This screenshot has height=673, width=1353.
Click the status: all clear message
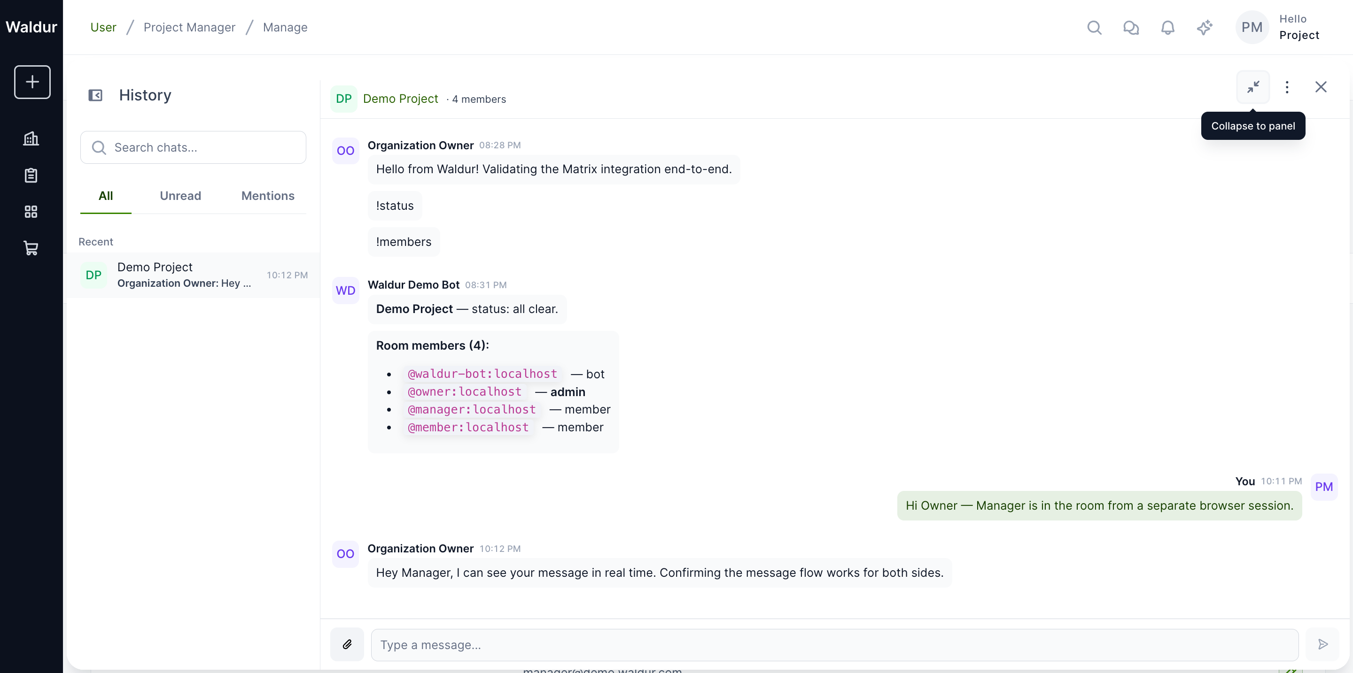pos(467,309)
